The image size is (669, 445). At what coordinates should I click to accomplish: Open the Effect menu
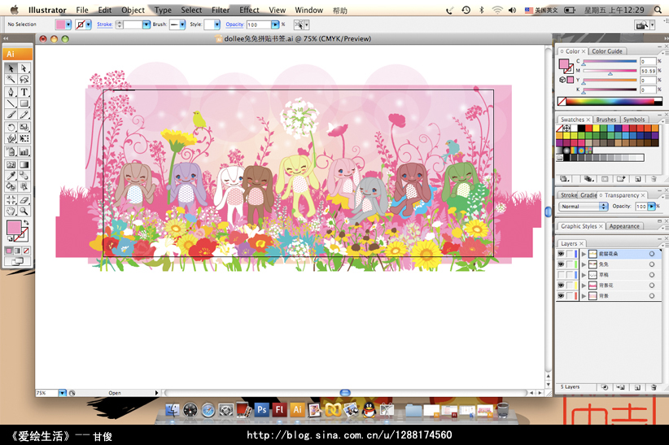[x=249, y=10]
